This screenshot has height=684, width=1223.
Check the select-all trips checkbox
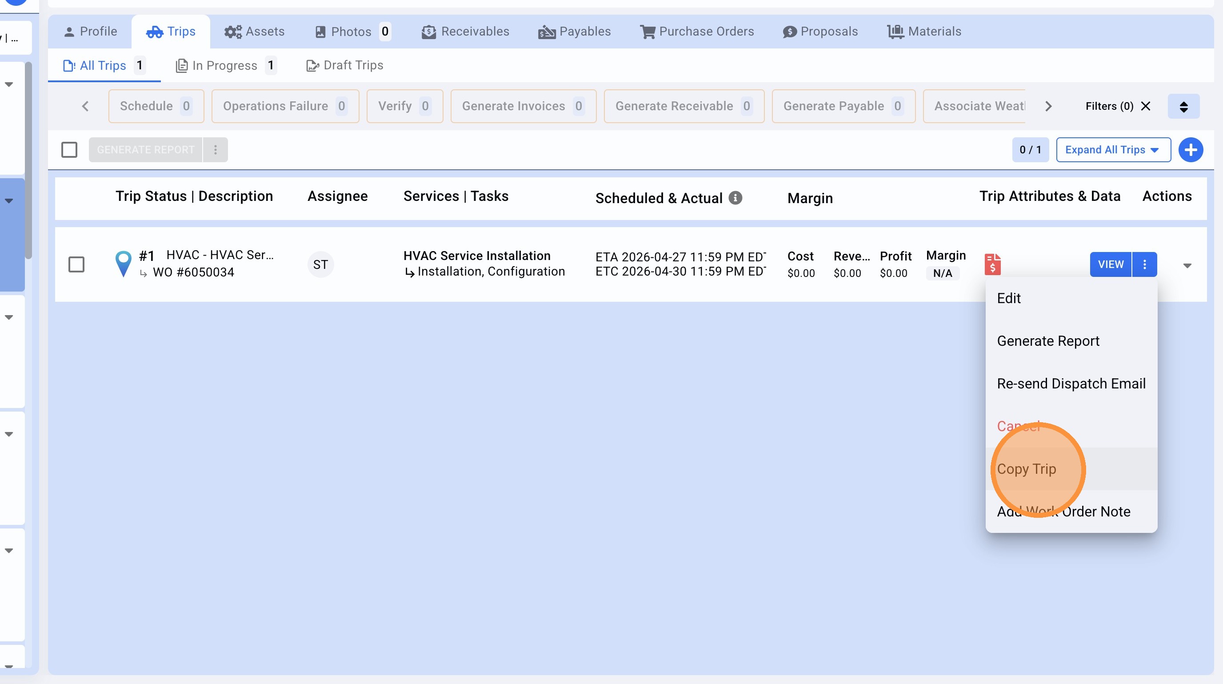[x=69, y=150]
